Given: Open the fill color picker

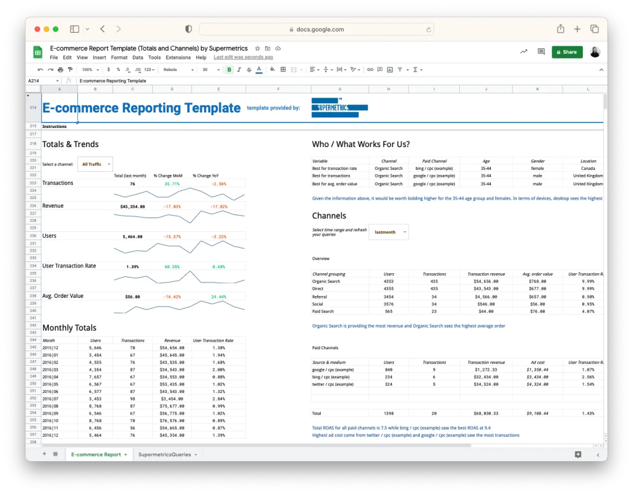Looking at the screenshot, I should tap(273, 69).
